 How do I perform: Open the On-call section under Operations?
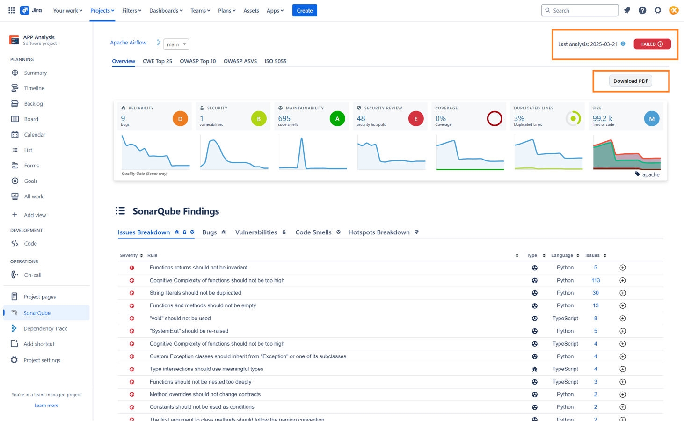click(14, 275)
